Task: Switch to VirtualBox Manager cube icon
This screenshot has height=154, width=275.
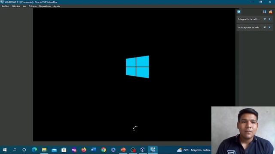Action: click(143, 150)
